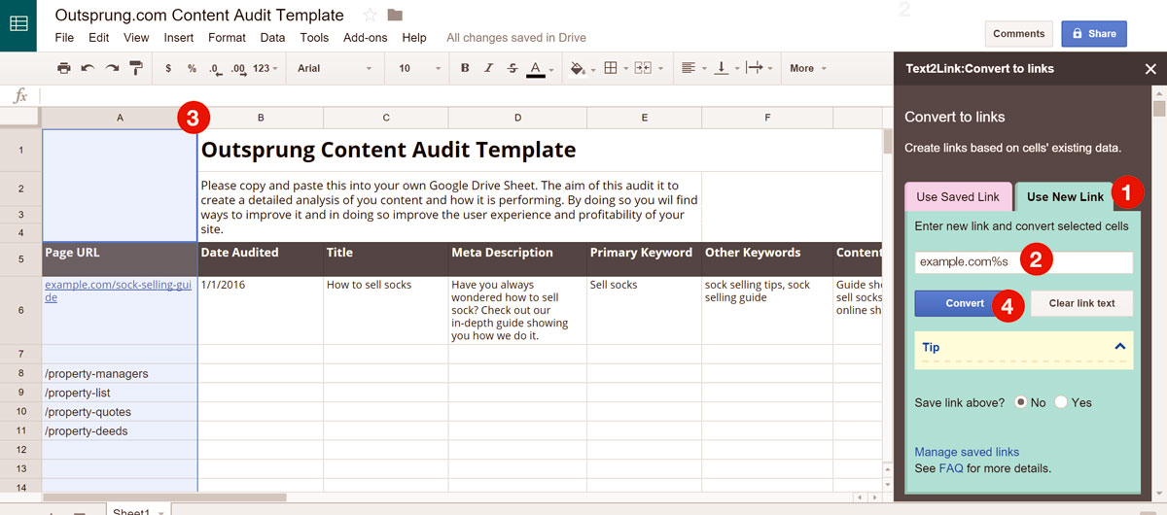Open vertical align options
This screenshot has width=1167, height=515.
pos(721,68)
